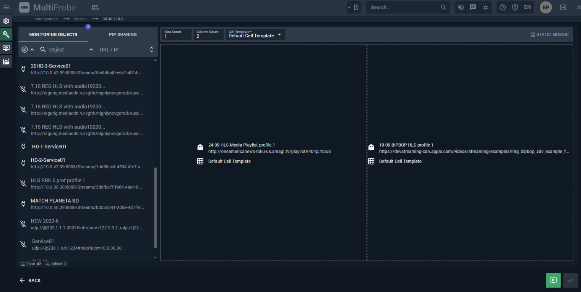Open the monitor-with-eye view in the sidebar
Screen dimensions: 581x292
coord(6,48)
